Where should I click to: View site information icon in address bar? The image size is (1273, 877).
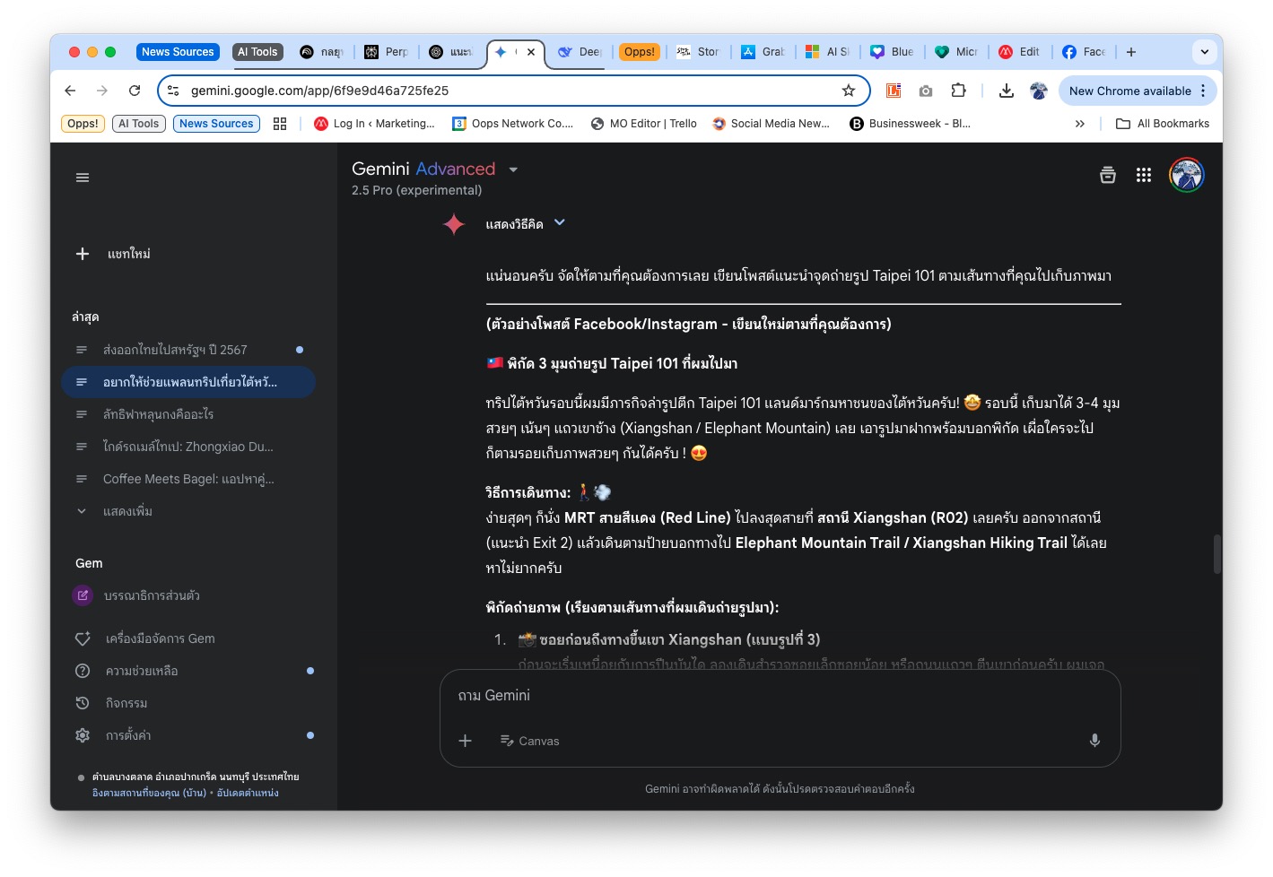[173, 91]
